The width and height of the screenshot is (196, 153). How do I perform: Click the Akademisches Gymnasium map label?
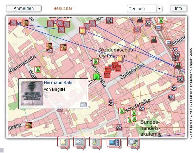(x=116, y=53)
